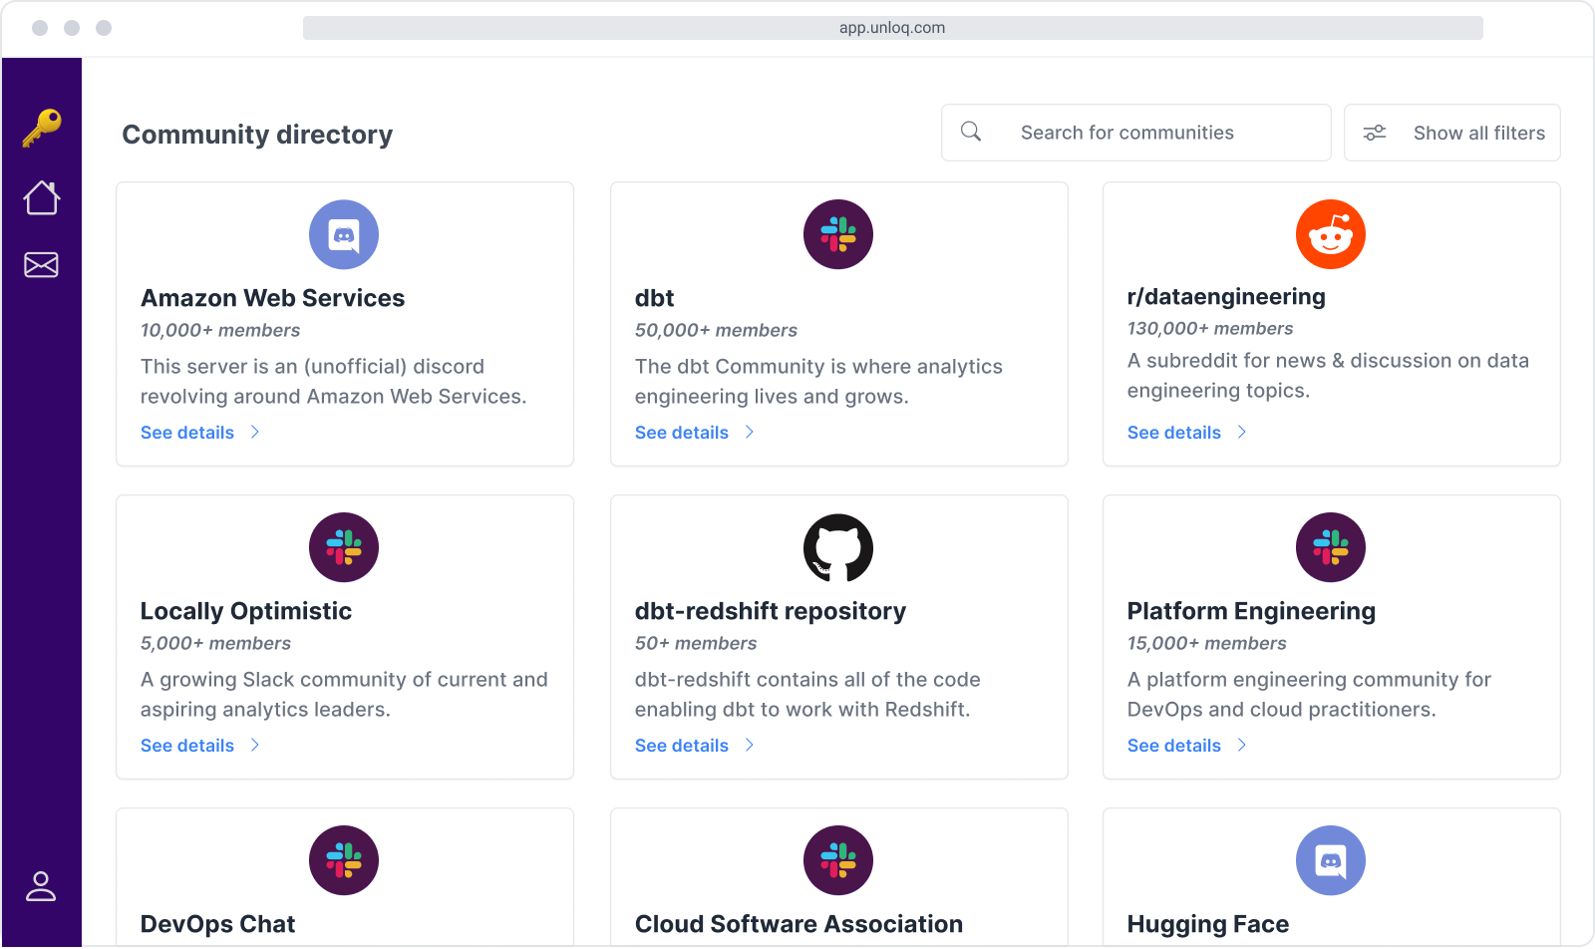
Task: Click the 15,000+ members text
Action: (x=1207, y=643)
